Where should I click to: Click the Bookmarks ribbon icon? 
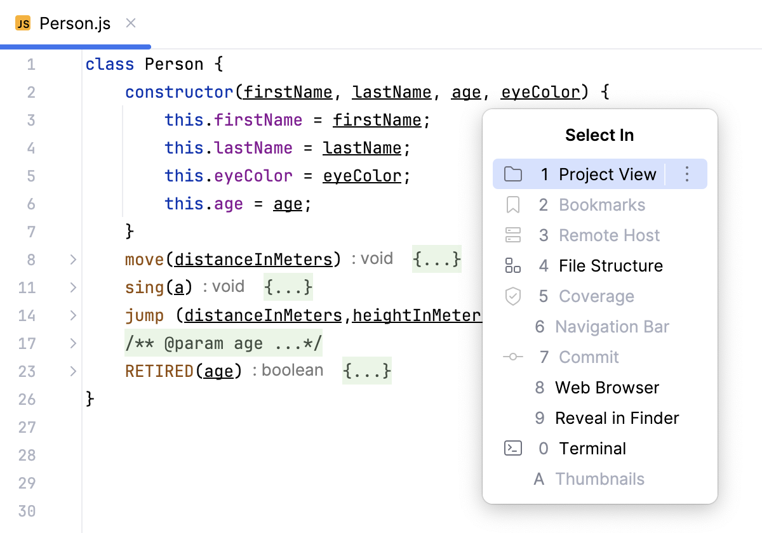point(512,205)
